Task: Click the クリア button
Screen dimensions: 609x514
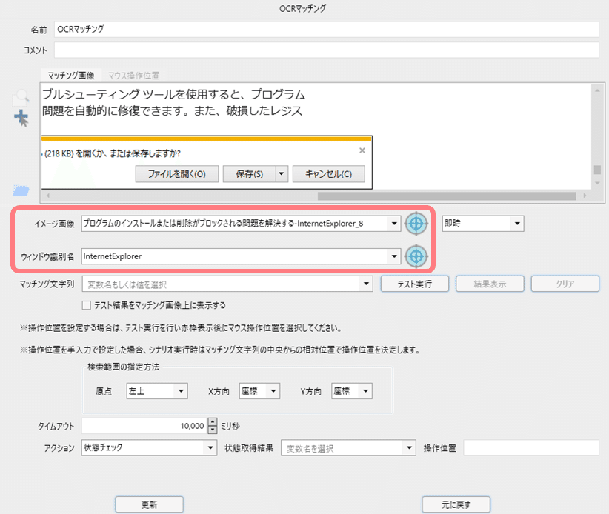Action: [x=565, y=284]
